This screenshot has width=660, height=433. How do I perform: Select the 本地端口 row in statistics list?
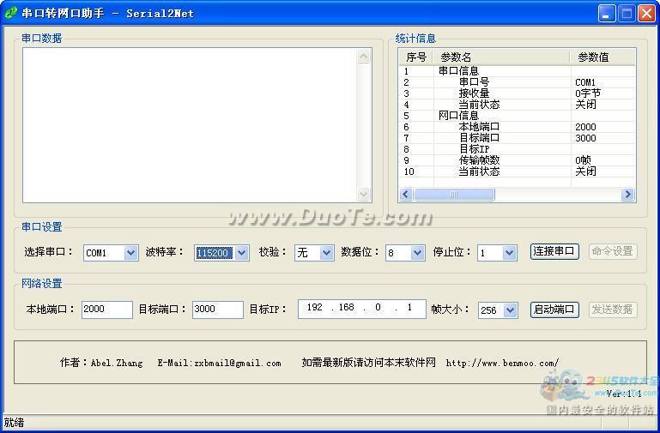517,127
